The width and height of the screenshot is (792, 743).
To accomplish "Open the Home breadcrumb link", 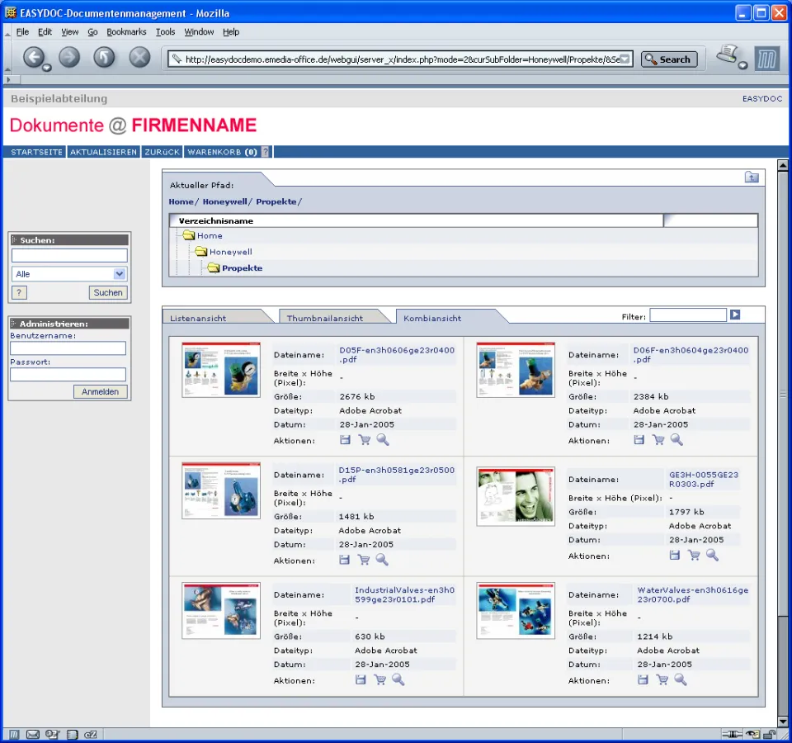I will click(x=181, y=201).
